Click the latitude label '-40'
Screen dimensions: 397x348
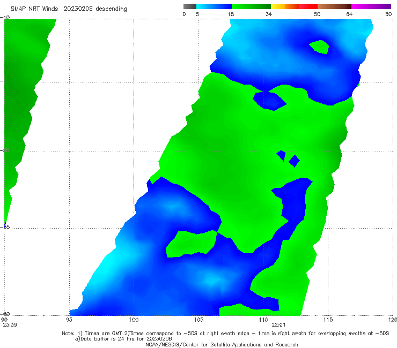coord(5,17)
